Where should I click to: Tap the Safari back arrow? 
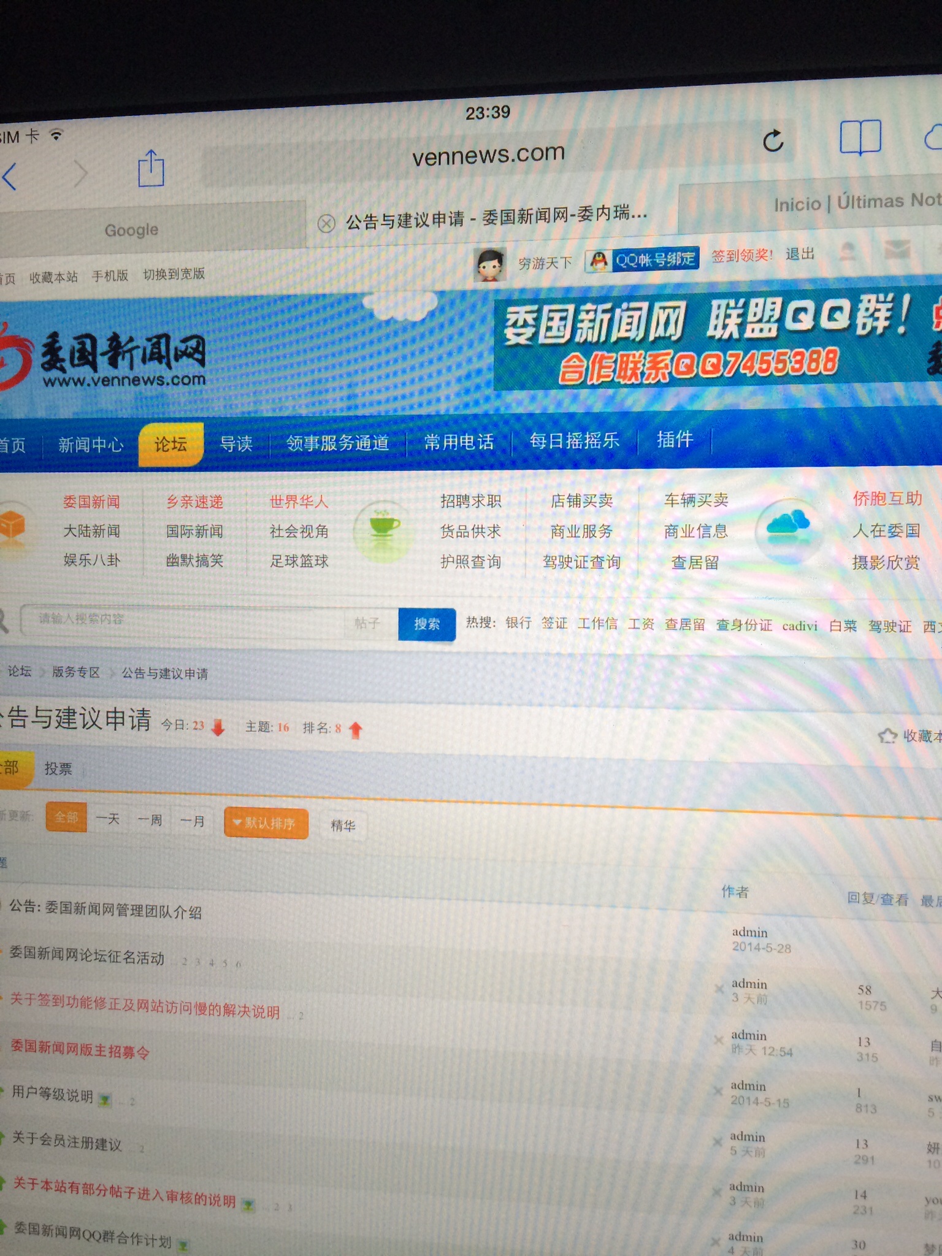click(x=10, y=177)
